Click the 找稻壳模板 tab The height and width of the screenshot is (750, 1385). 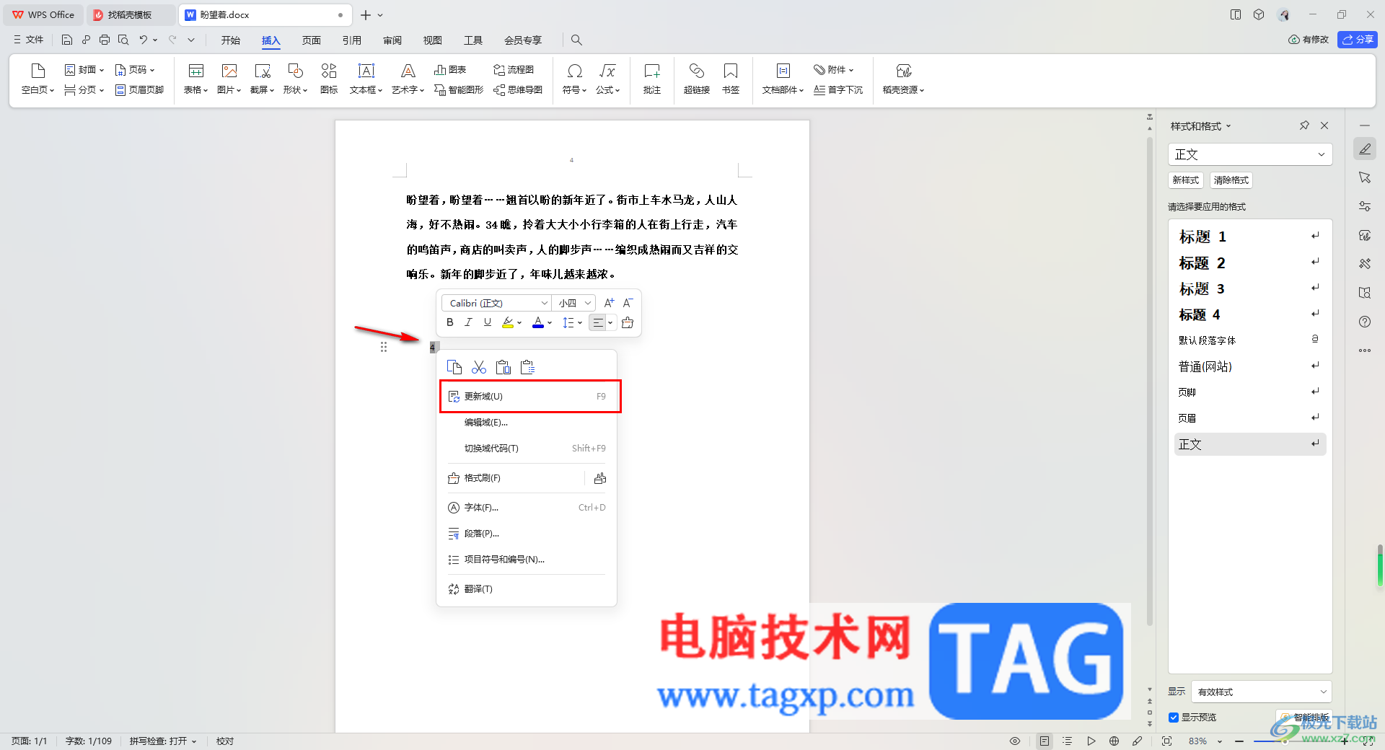point(130,14)
